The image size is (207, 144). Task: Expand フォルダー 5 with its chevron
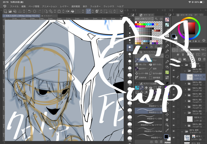(185, 126)
